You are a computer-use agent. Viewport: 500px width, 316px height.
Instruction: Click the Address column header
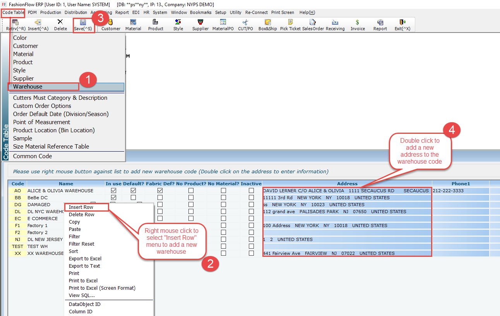(x=347, y=184)
